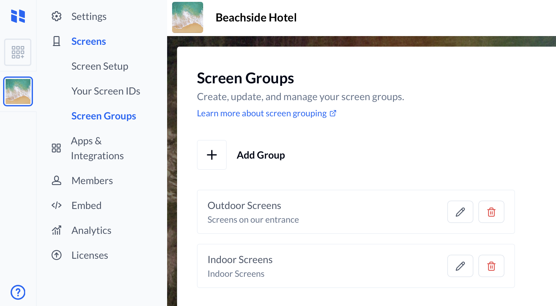Delete the Outdoor Screens group
This screenshot has width=556, height=306.
point(491,212)
